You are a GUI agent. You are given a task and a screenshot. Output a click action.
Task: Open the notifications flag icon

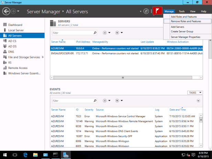coord(157,11)
